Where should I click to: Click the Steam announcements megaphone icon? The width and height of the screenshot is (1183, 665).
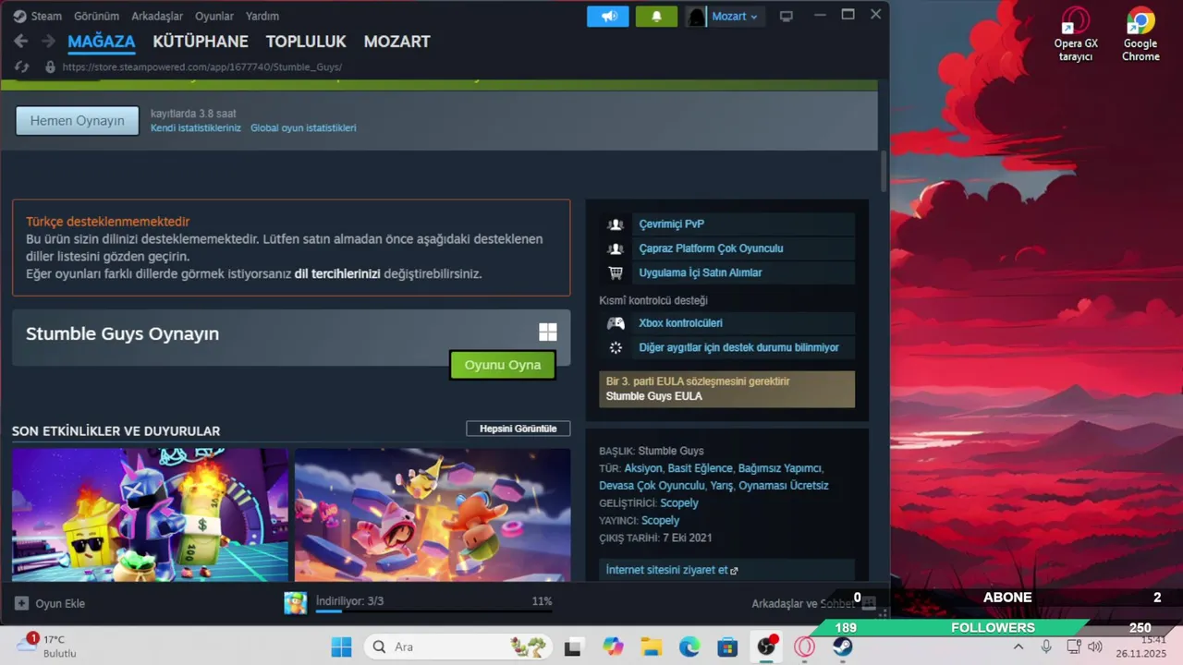point(607,17)
